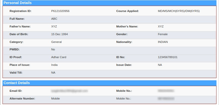The image size is (219, 105).
Task: Click the Contact Details section header
Action: click(x=17, y=83)
